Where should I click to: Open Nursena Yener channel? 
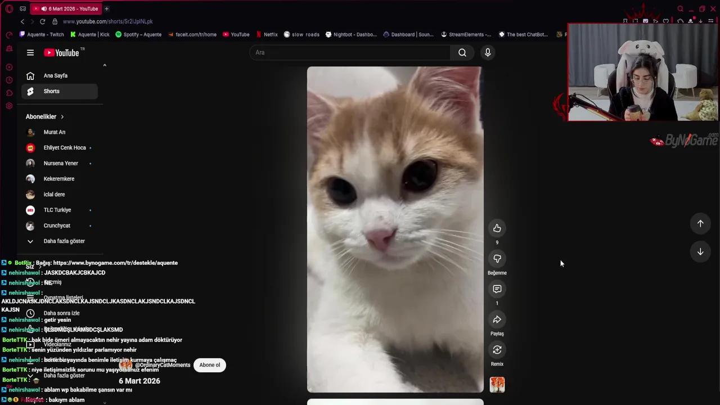click(60, 163)
